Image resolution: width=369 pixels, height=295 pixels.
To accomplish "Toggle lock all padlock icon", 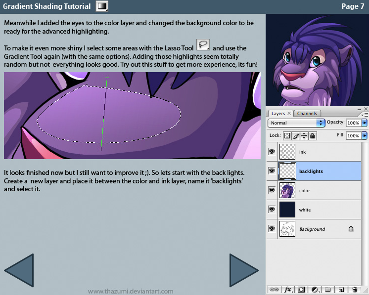I will [312, 135].
